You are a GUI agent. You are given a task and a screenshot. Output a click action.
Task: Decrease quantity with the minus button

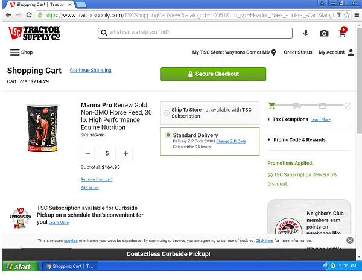pyautogui.click(x=87, y=154)
